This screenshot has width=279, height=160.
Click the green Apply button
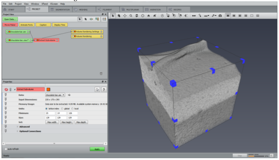tap(97, 149)
